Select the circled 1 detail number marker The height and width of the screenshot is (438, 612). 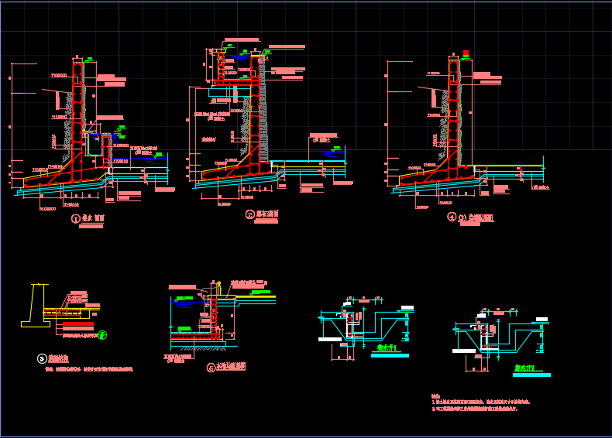tap(76, 219)
